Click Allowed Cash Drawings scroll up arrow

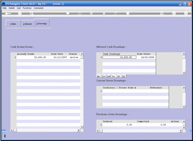(x=184, y=54)
